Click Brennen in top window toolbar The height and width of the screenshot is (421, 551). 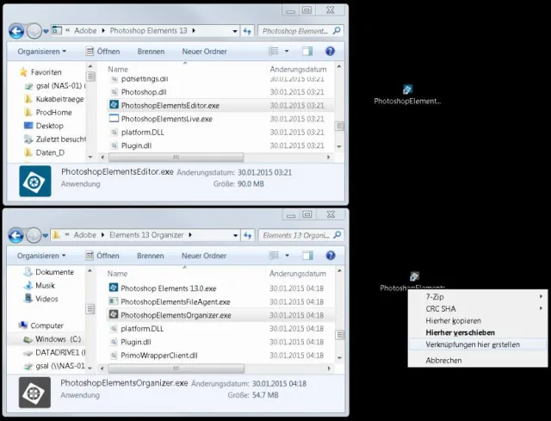(151, 52)
